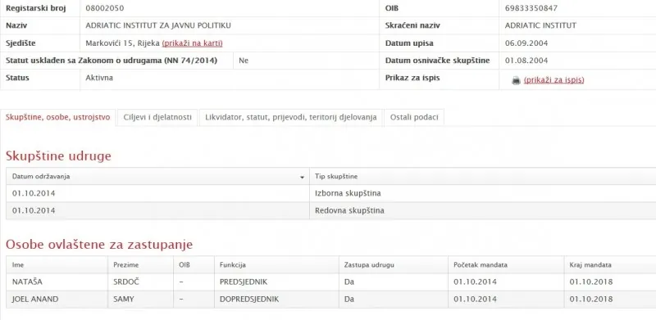Image resolution: width=656 pixels, height=320 pixels.
Task: Click the short name 'ADRIATIC INSTITUT' value
Action: point(540,25)
